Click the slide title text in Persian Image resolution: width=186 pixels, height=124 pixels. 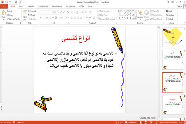click(x=76, y=39)
